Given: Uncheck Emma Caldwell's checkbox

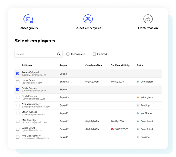Looking at the screenshot, I should pos(18,74).
